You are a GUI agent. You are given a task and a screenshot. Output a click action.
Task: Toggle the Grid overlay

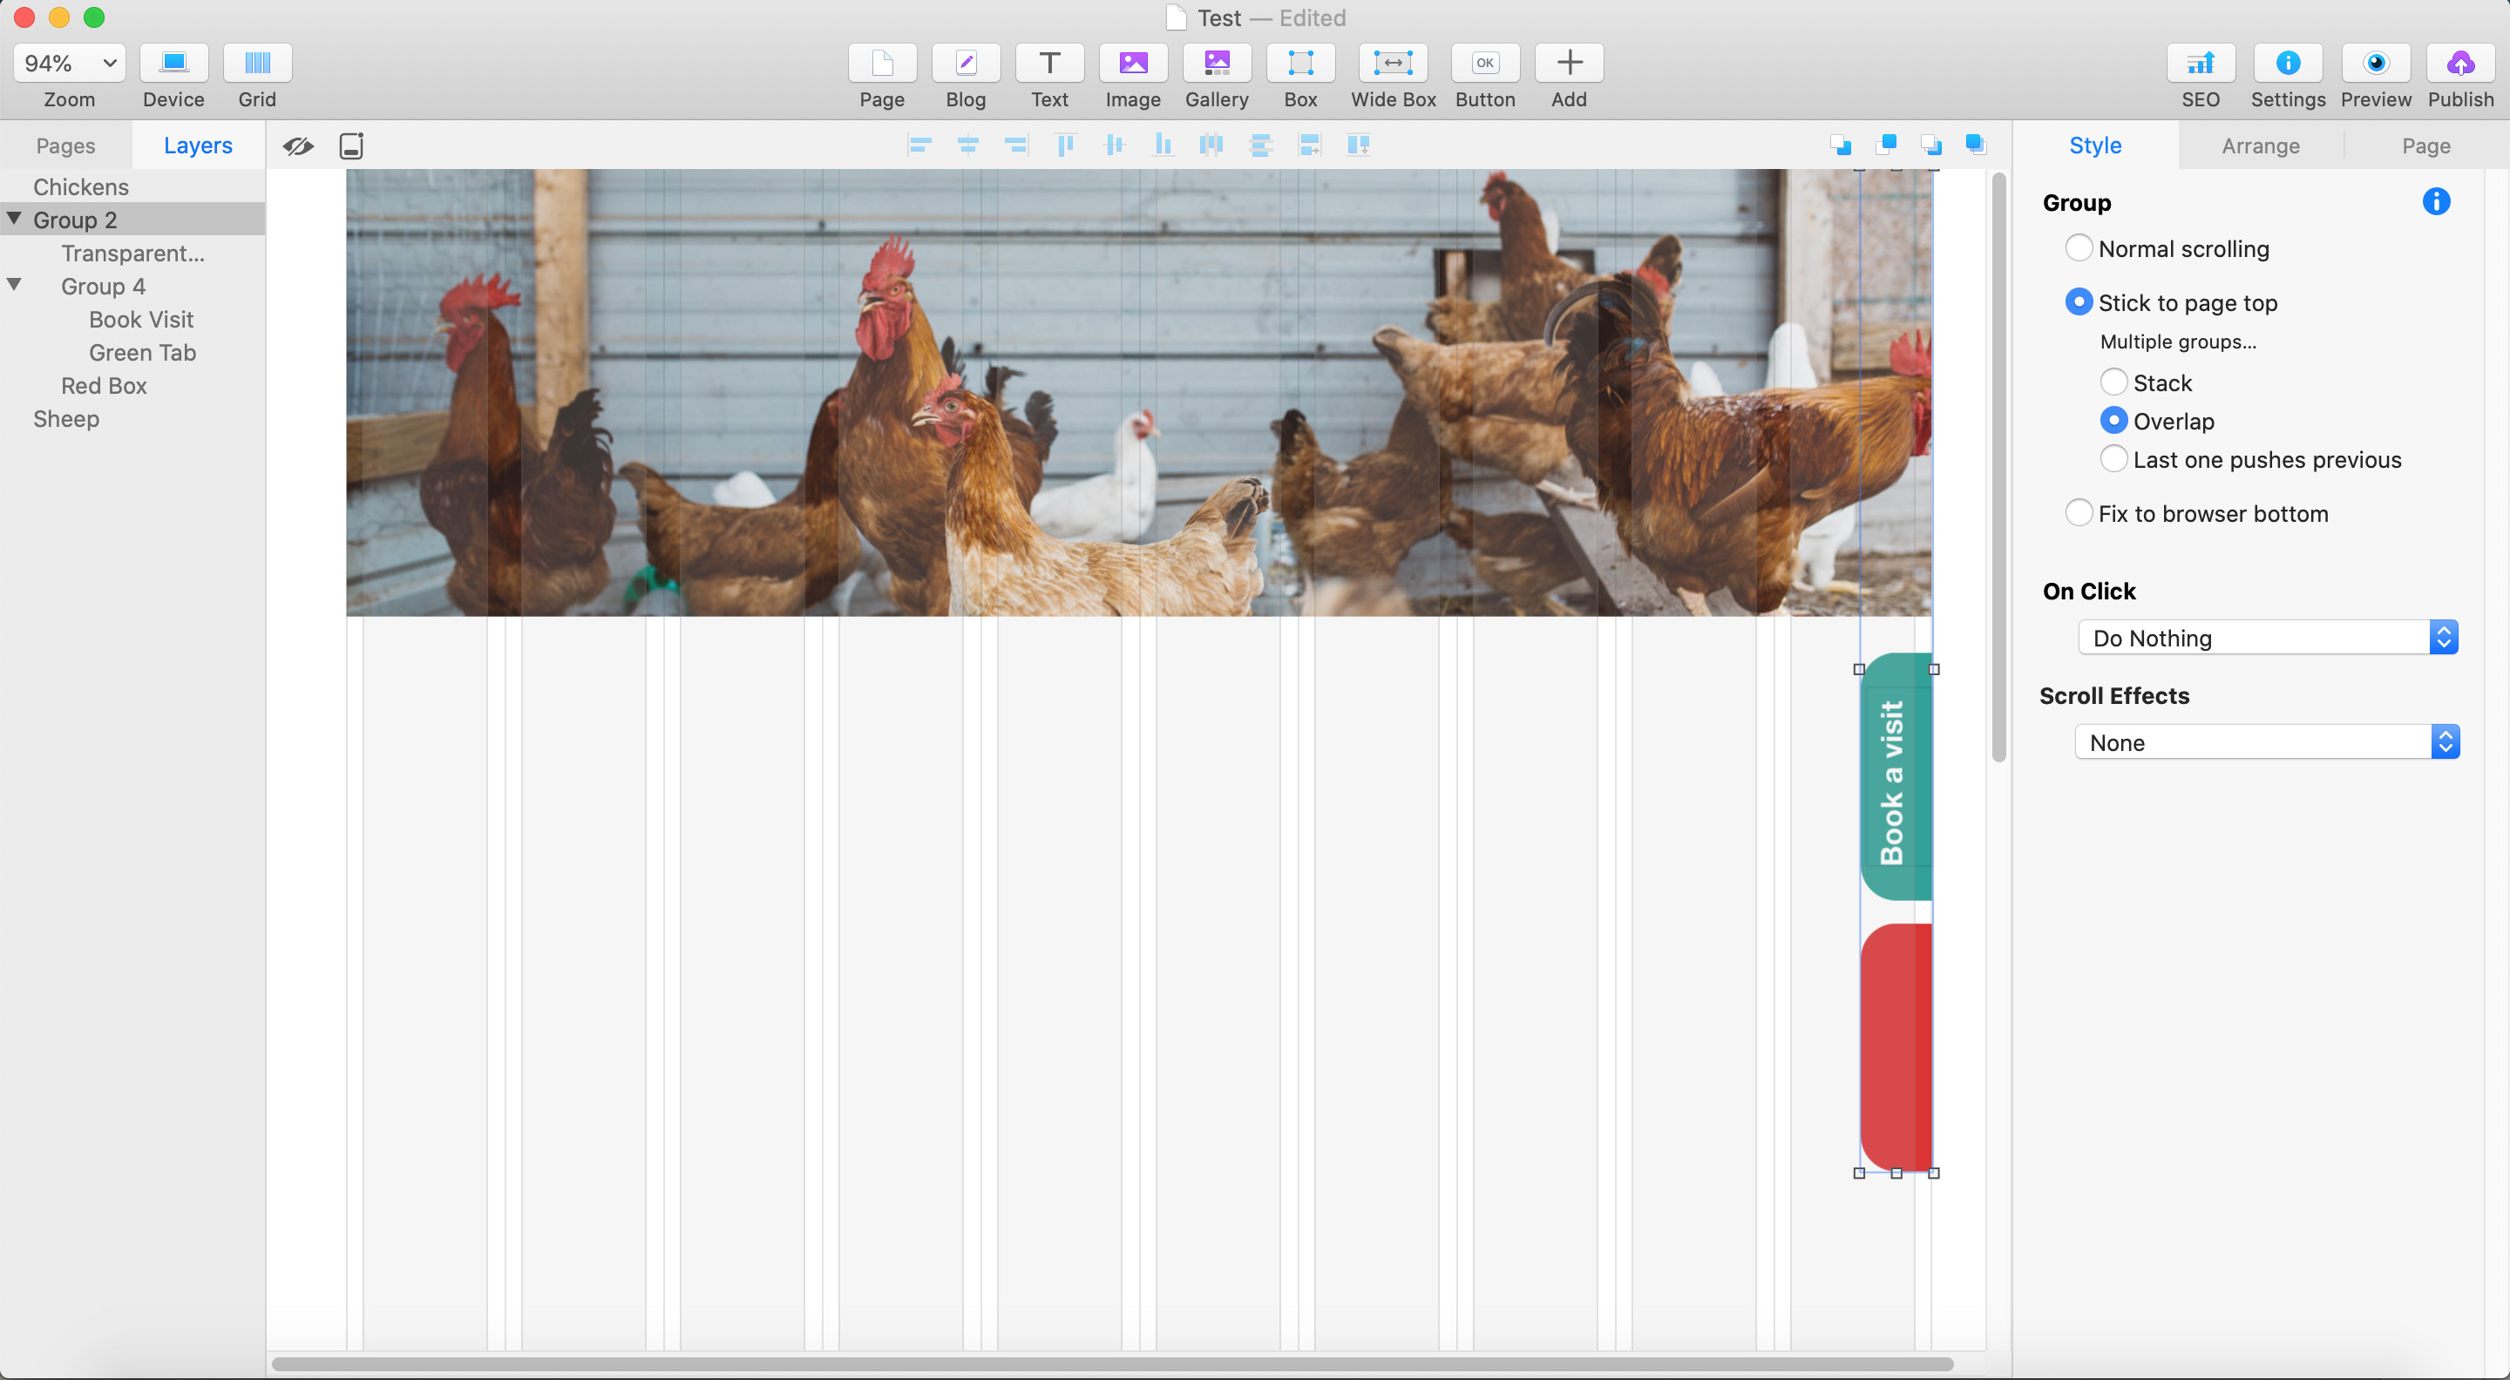click(257, 64)
